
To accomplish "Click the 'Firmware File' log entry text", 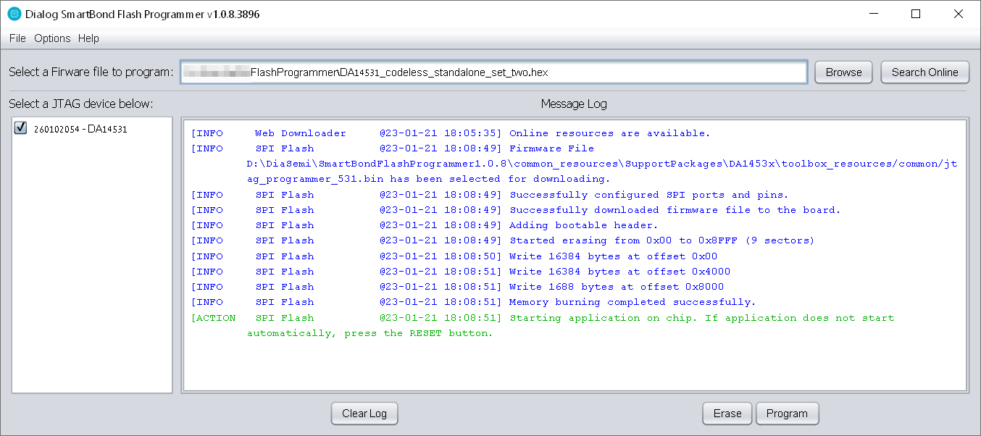I will (x=551, y=148).
